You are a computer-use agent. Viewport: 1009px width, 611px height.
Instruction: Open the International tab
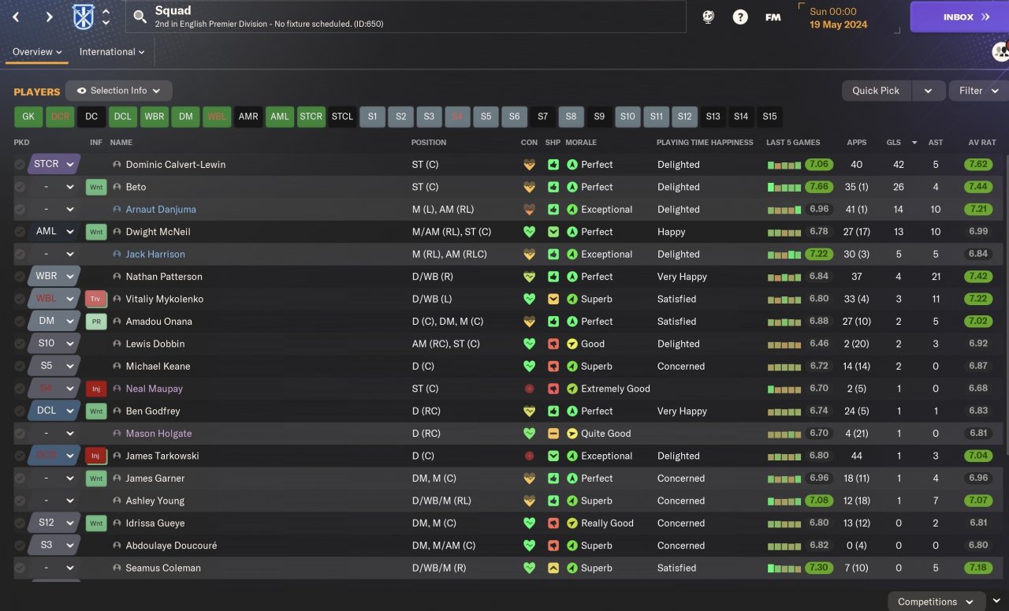pyautogui.click(x=112, y=52)
